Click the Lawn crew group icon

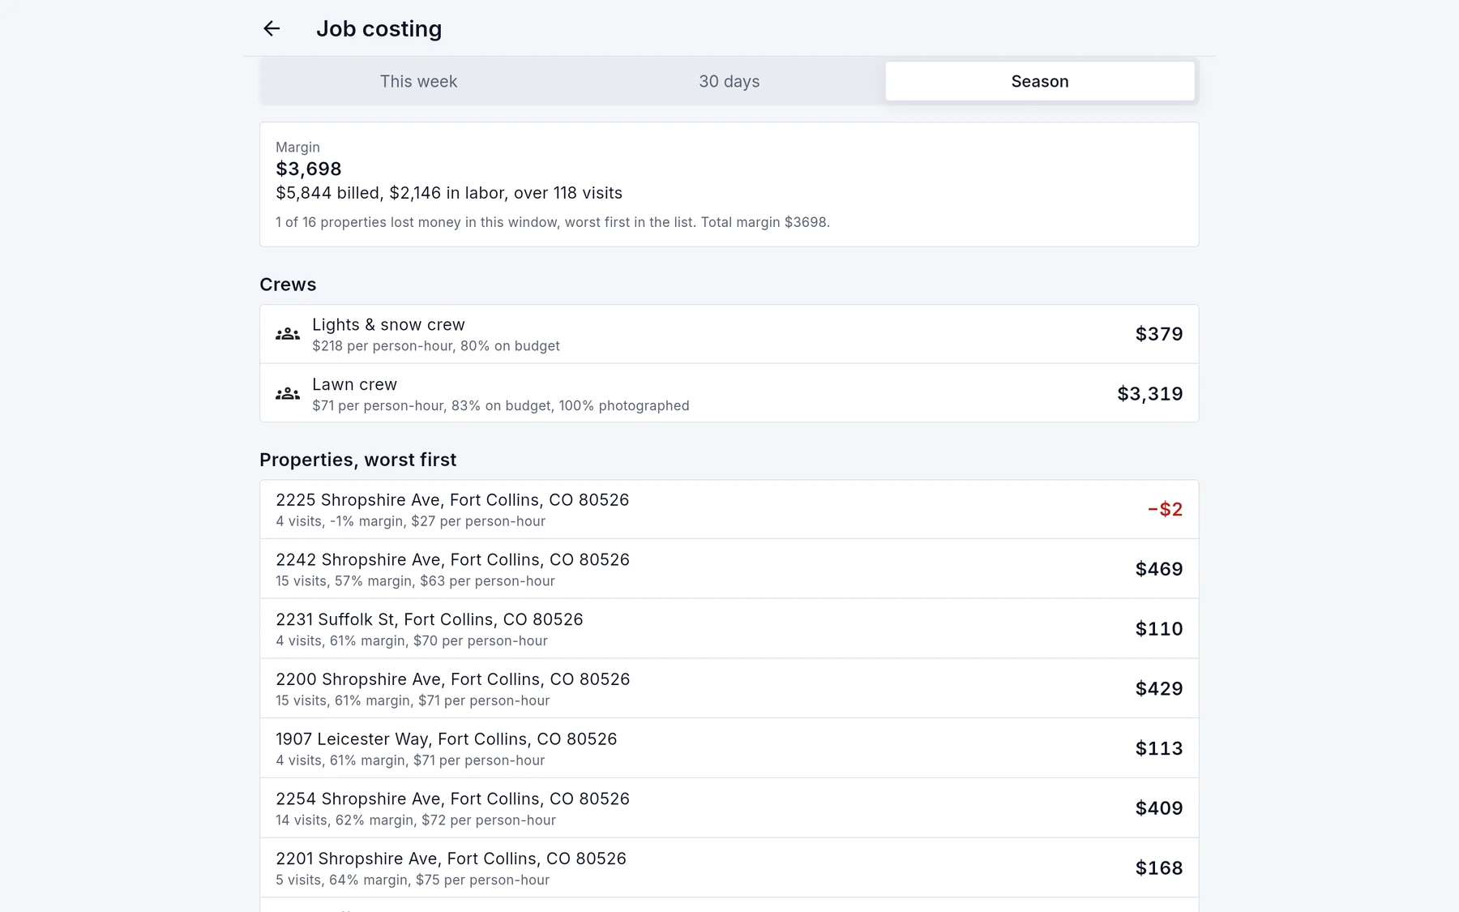(x=288, y=394)
